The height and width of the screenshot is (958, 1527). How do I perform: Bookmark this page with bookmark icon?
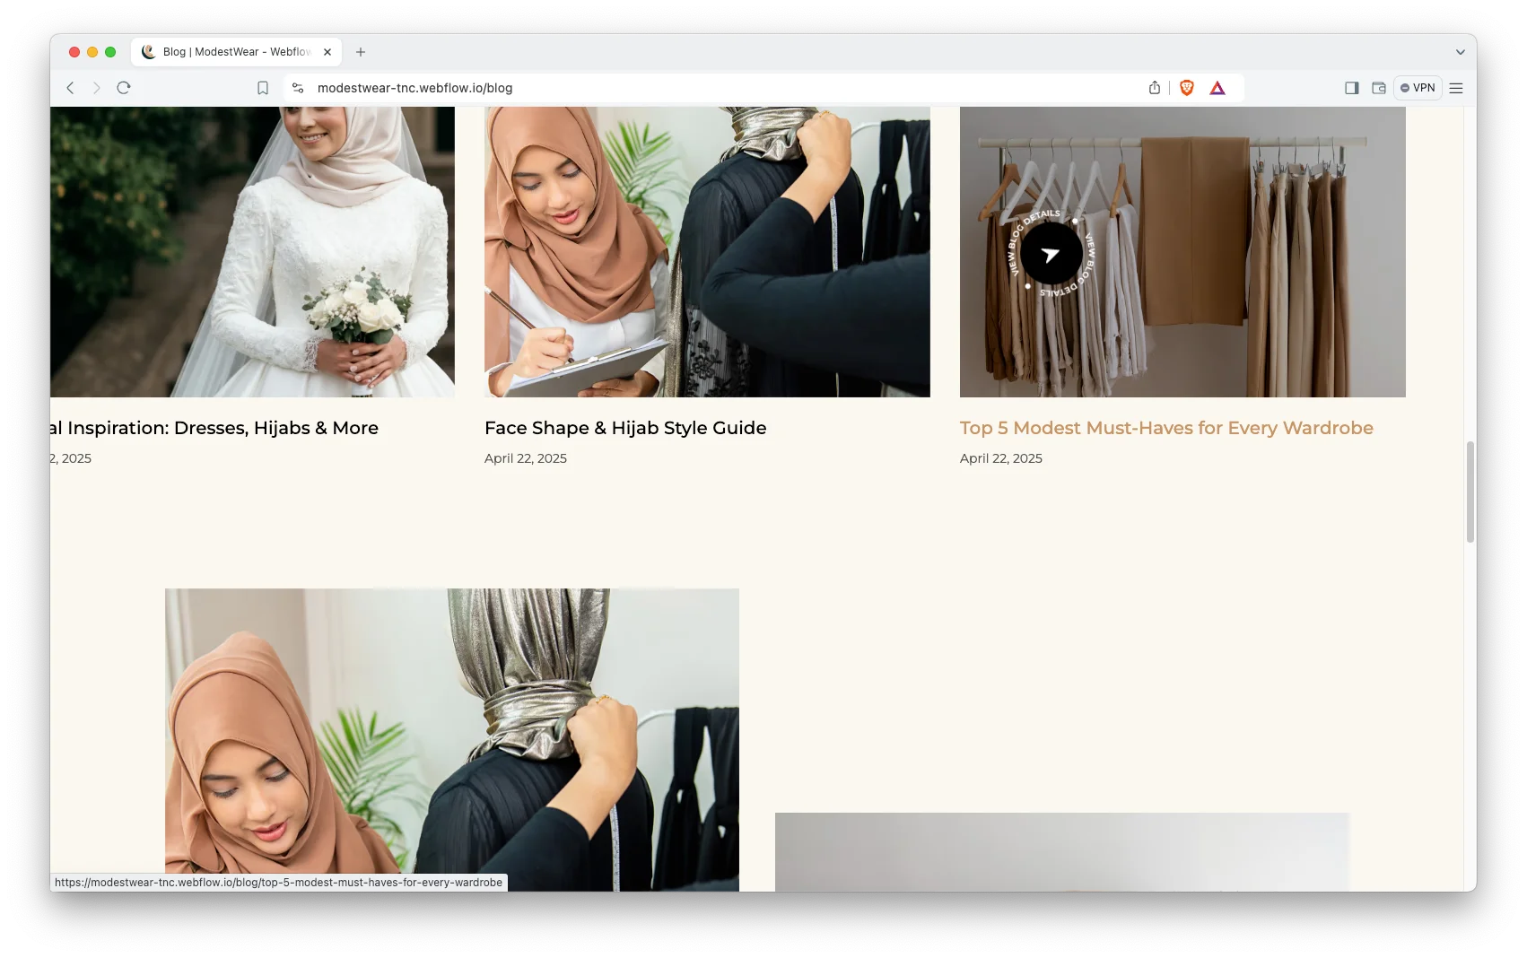pyautogui.click(x=263, y=88)
